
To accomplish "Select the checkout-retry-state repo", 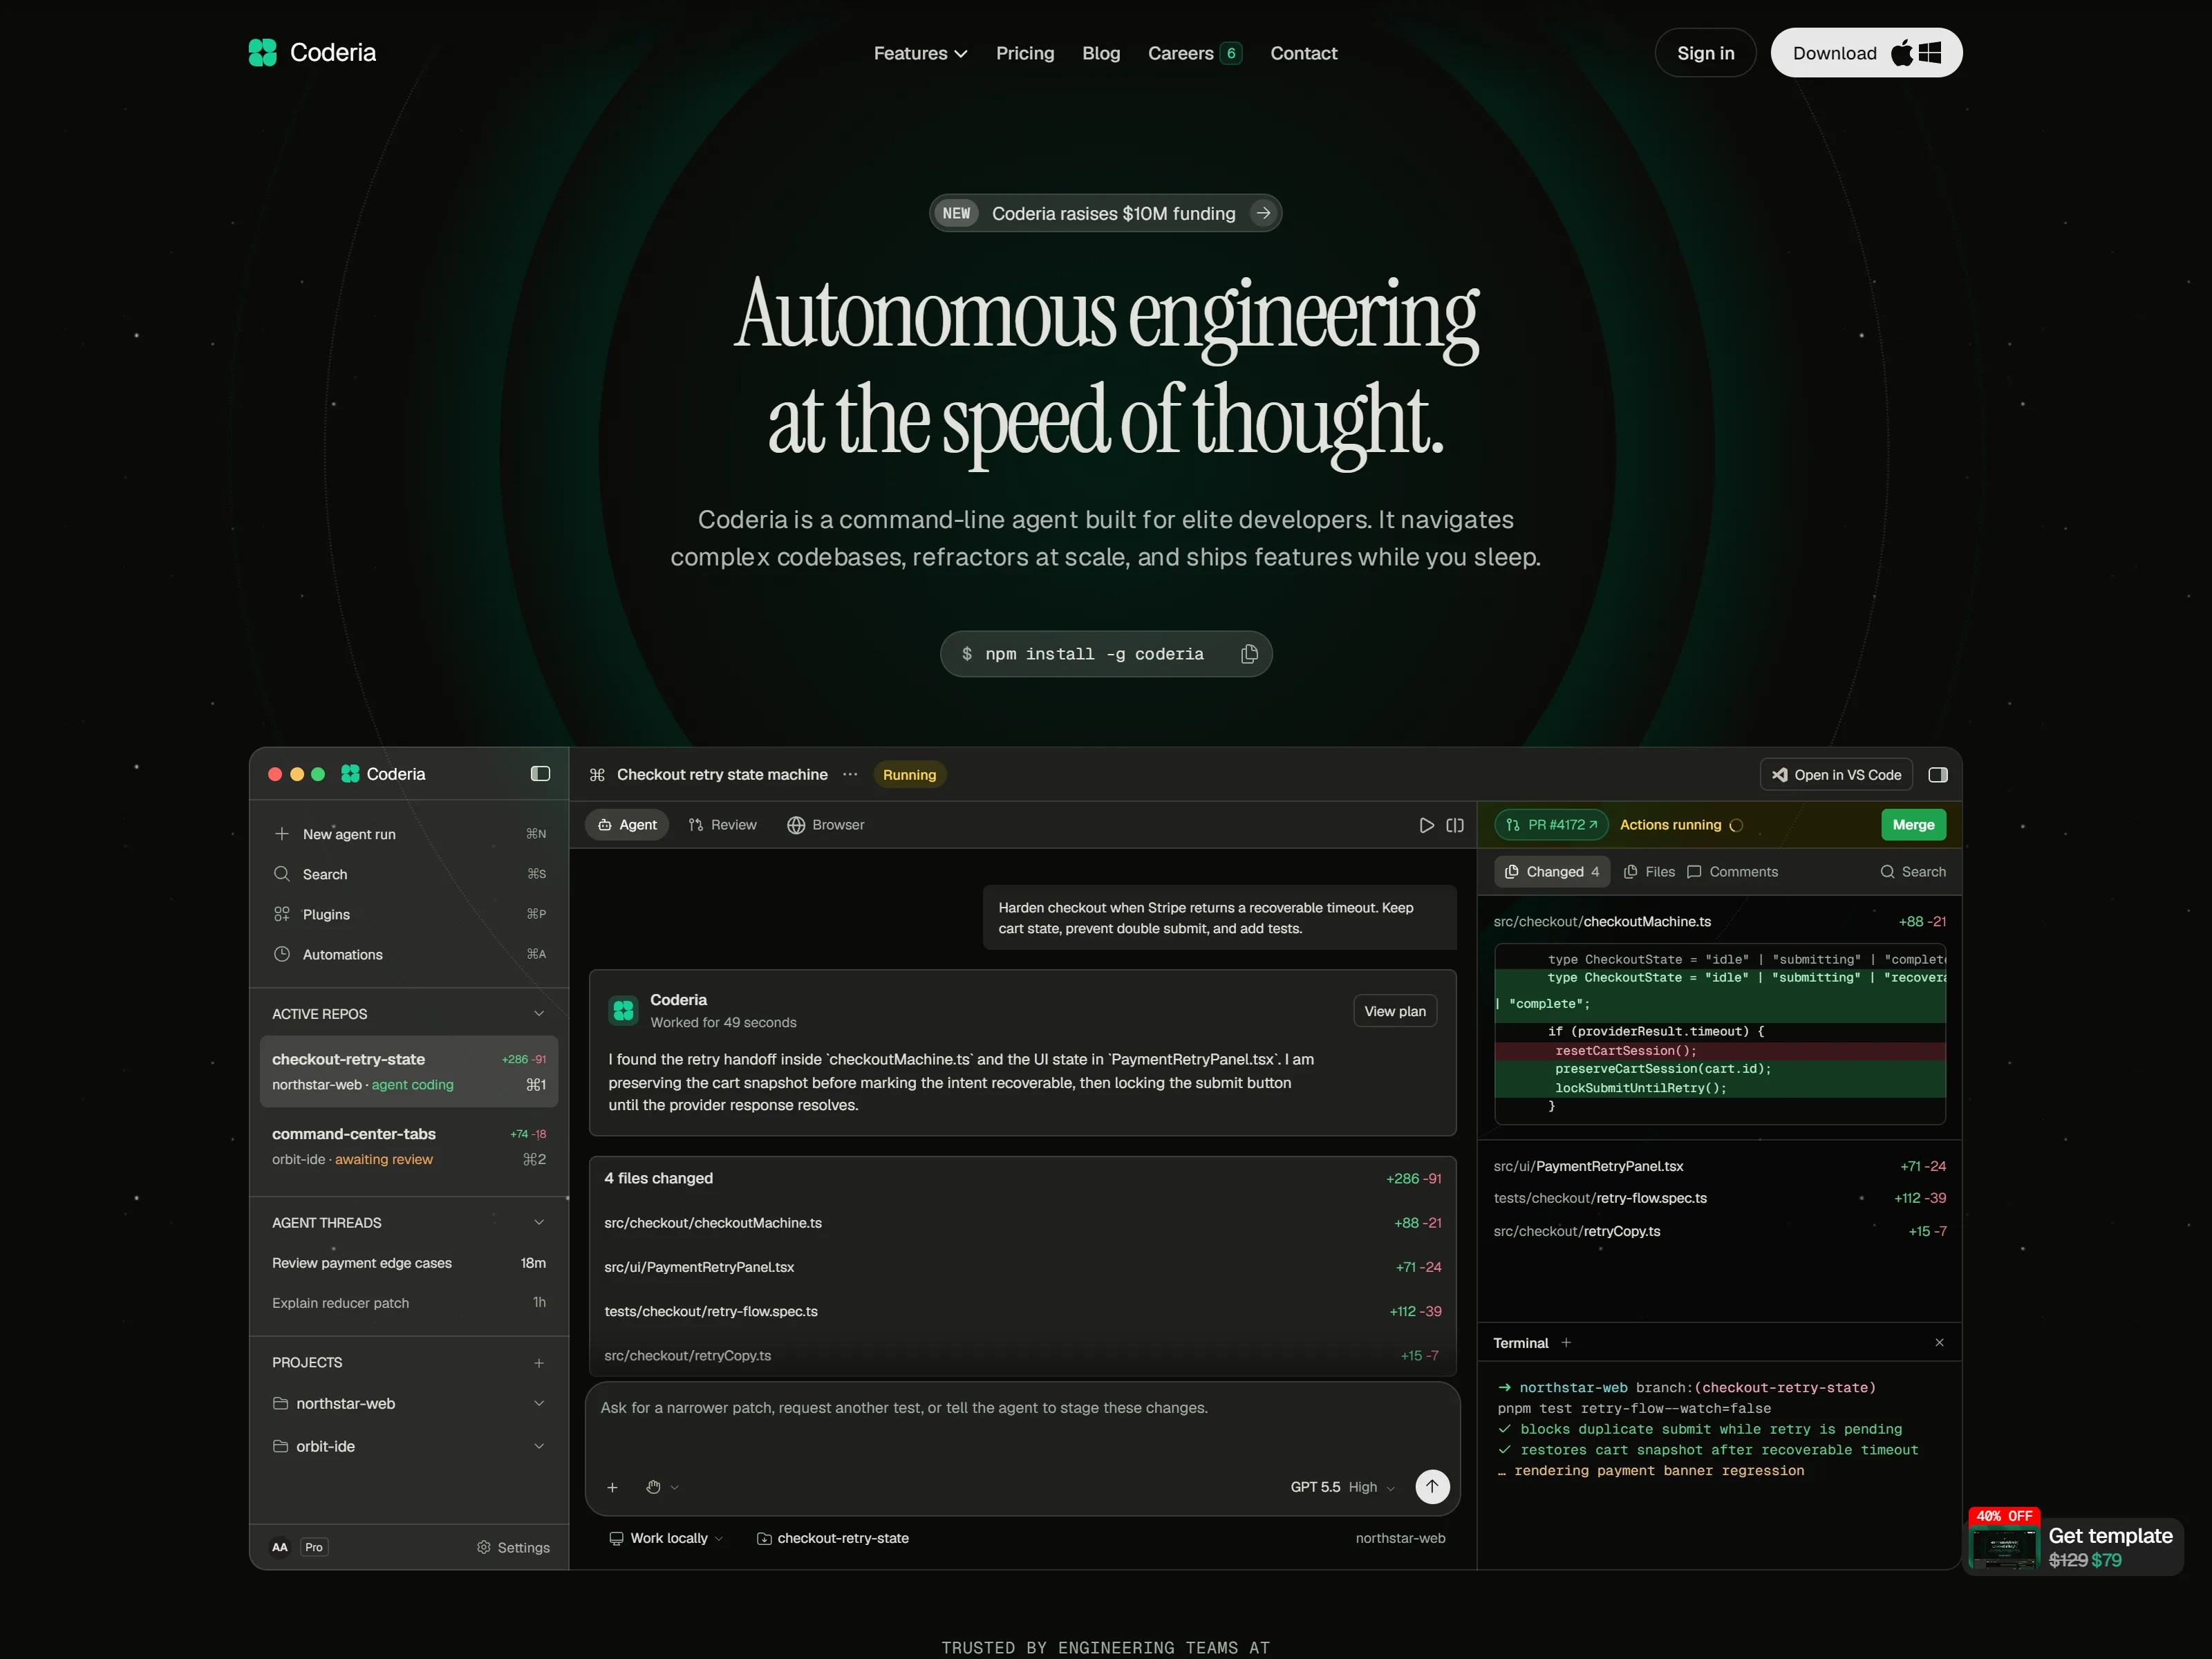I will [x=409, y=1071].
